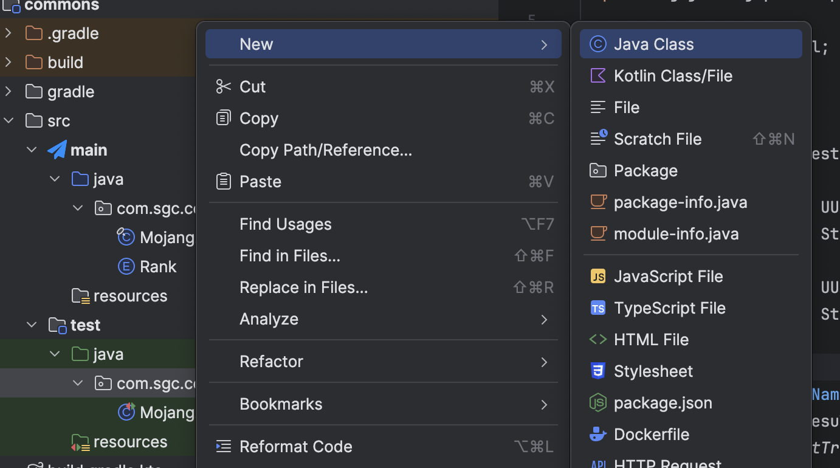
Task: Click the Java Class icon in submenu
Action: coord(598,44)
